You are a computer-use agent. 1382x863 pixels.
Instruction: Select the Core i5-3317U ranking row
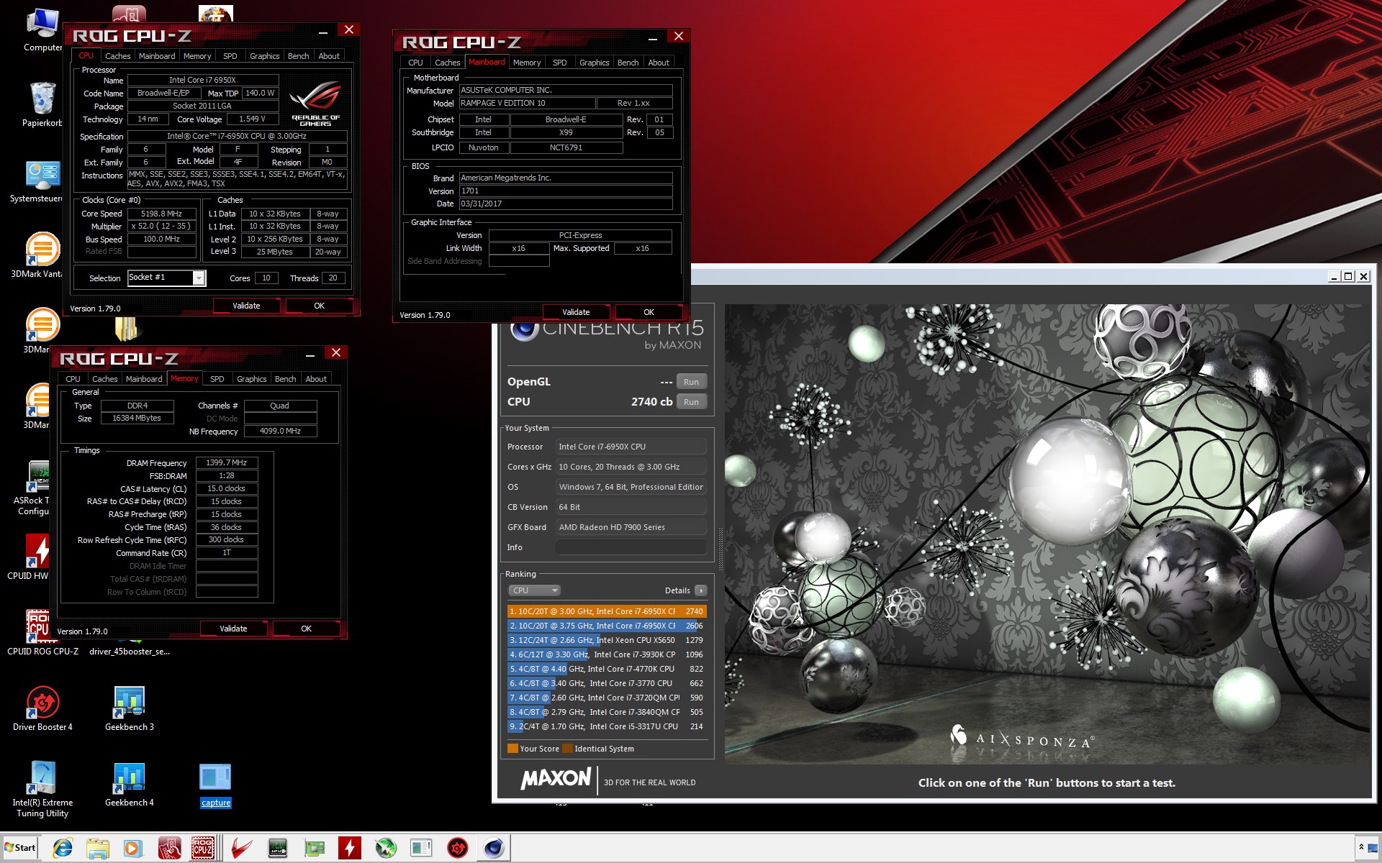pos(607,726)
